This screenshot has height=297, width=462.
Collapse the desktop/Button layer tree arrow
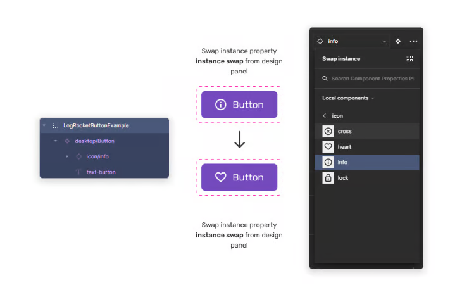(x=56, y=141)
